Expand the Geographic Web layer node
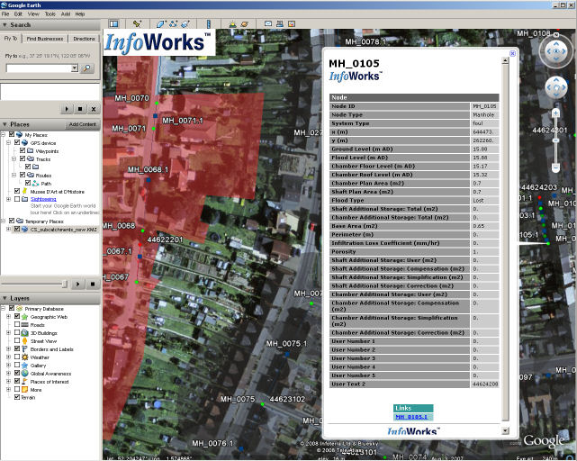This screenshot has width=577, height=461. [x=8, y=316]
